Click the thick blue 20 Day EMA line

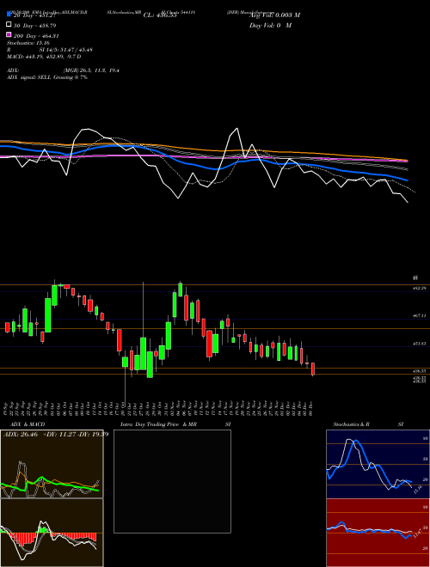(x=203, y=167)
